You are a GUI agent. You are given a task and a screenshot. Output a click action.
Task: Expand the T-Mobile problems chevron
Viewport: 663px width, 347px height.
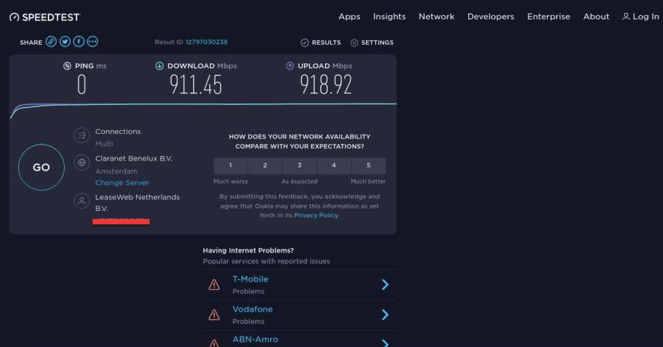385,284
